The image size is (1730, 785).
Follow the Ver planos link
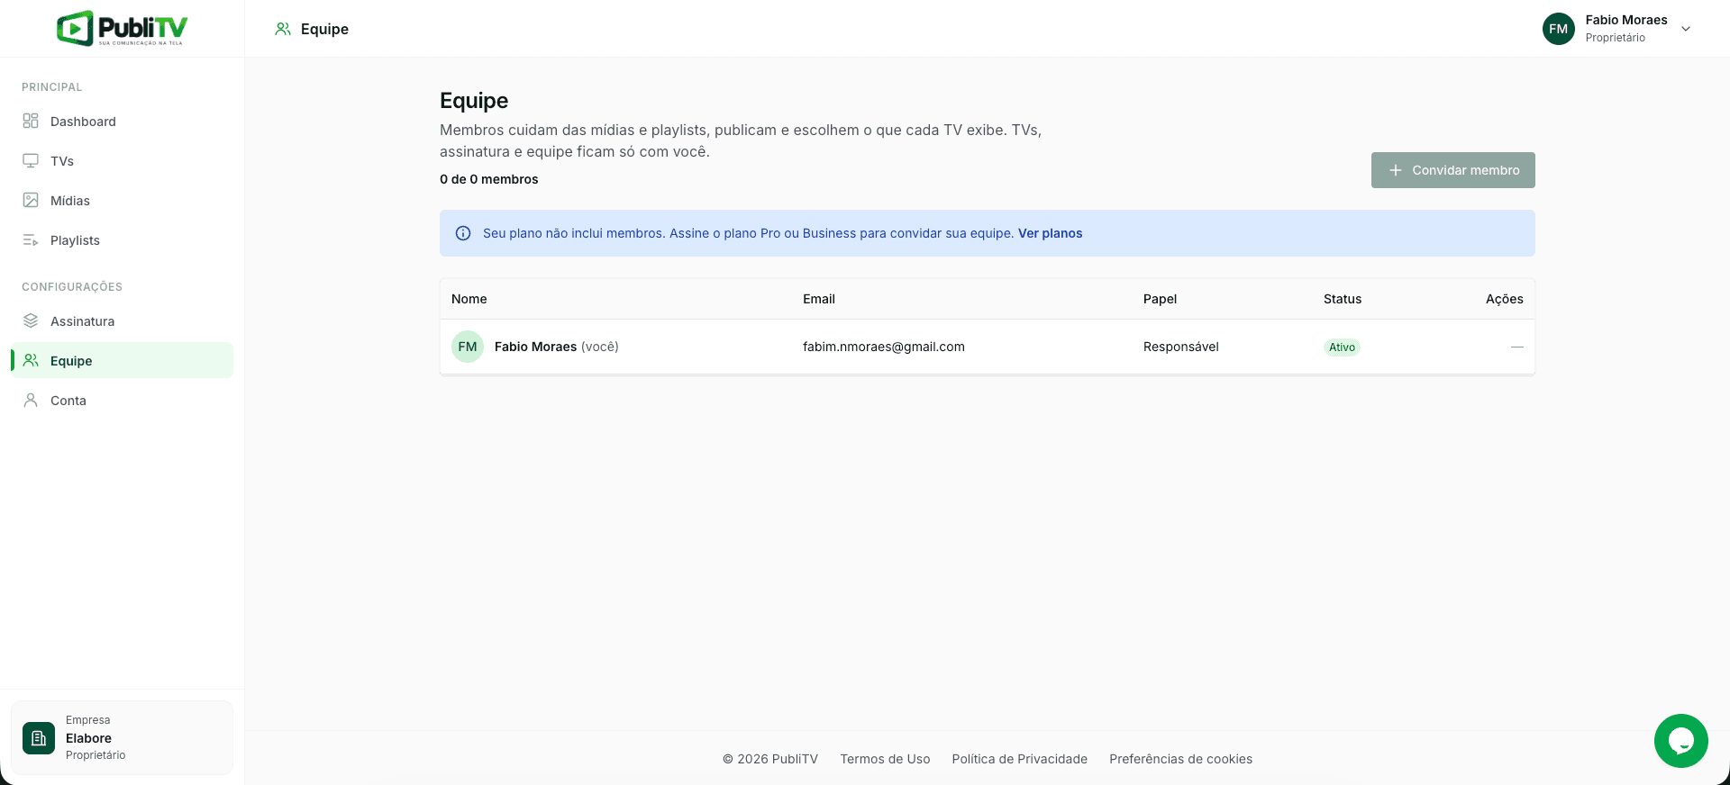click(1051, 233)
